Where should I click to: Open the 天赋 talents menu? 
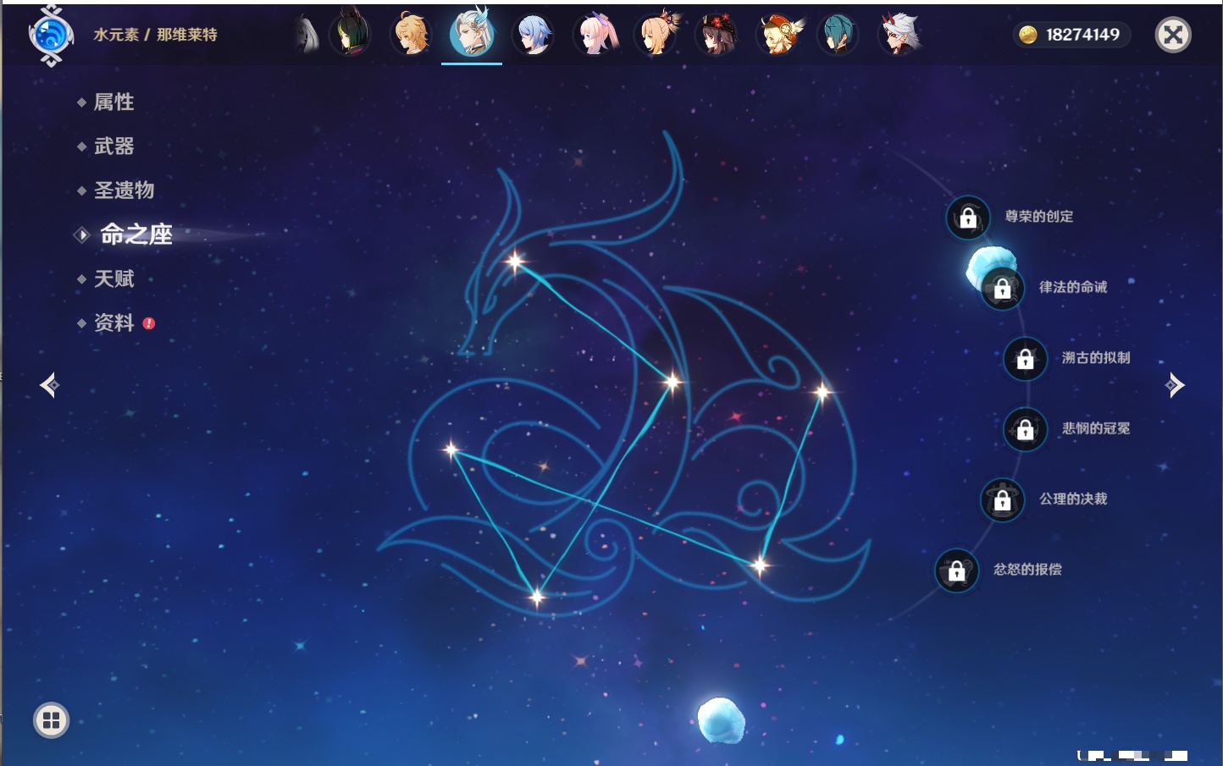[113, 278]
